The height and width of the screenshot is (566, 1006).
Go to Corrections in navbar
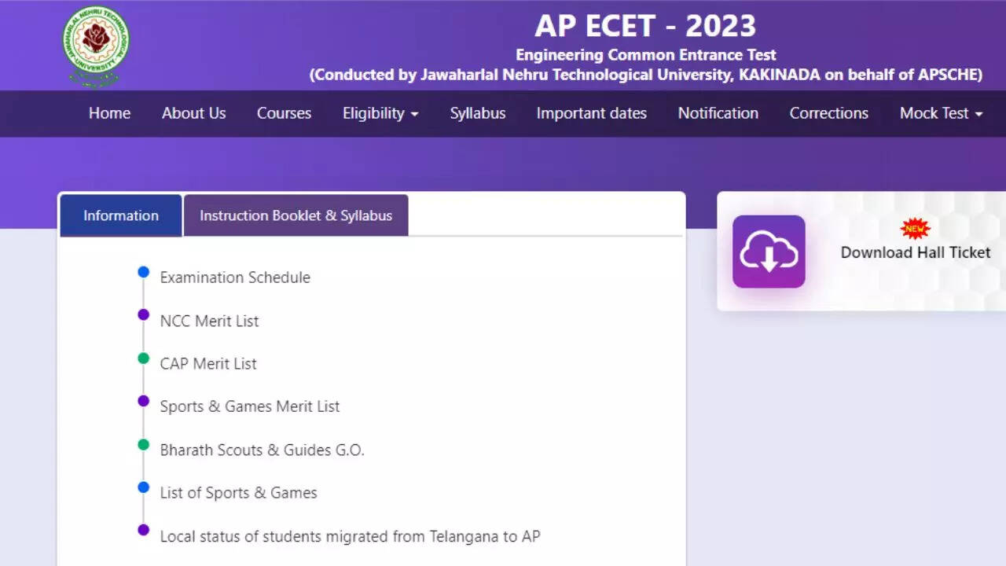(828, 113)
